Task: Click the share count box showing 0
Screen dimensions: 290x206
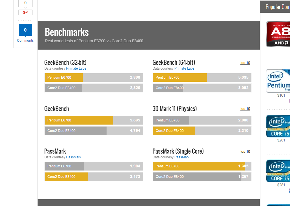Action: point(25,3)
